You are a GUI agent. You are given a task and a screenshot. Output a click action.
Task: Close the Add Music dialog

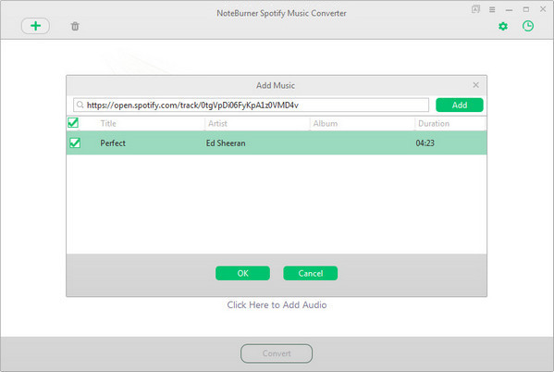coord(475,85)
